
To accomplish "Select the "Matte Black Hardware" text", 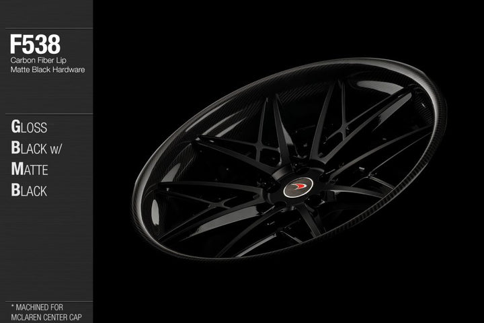I will tap(48, 69).
